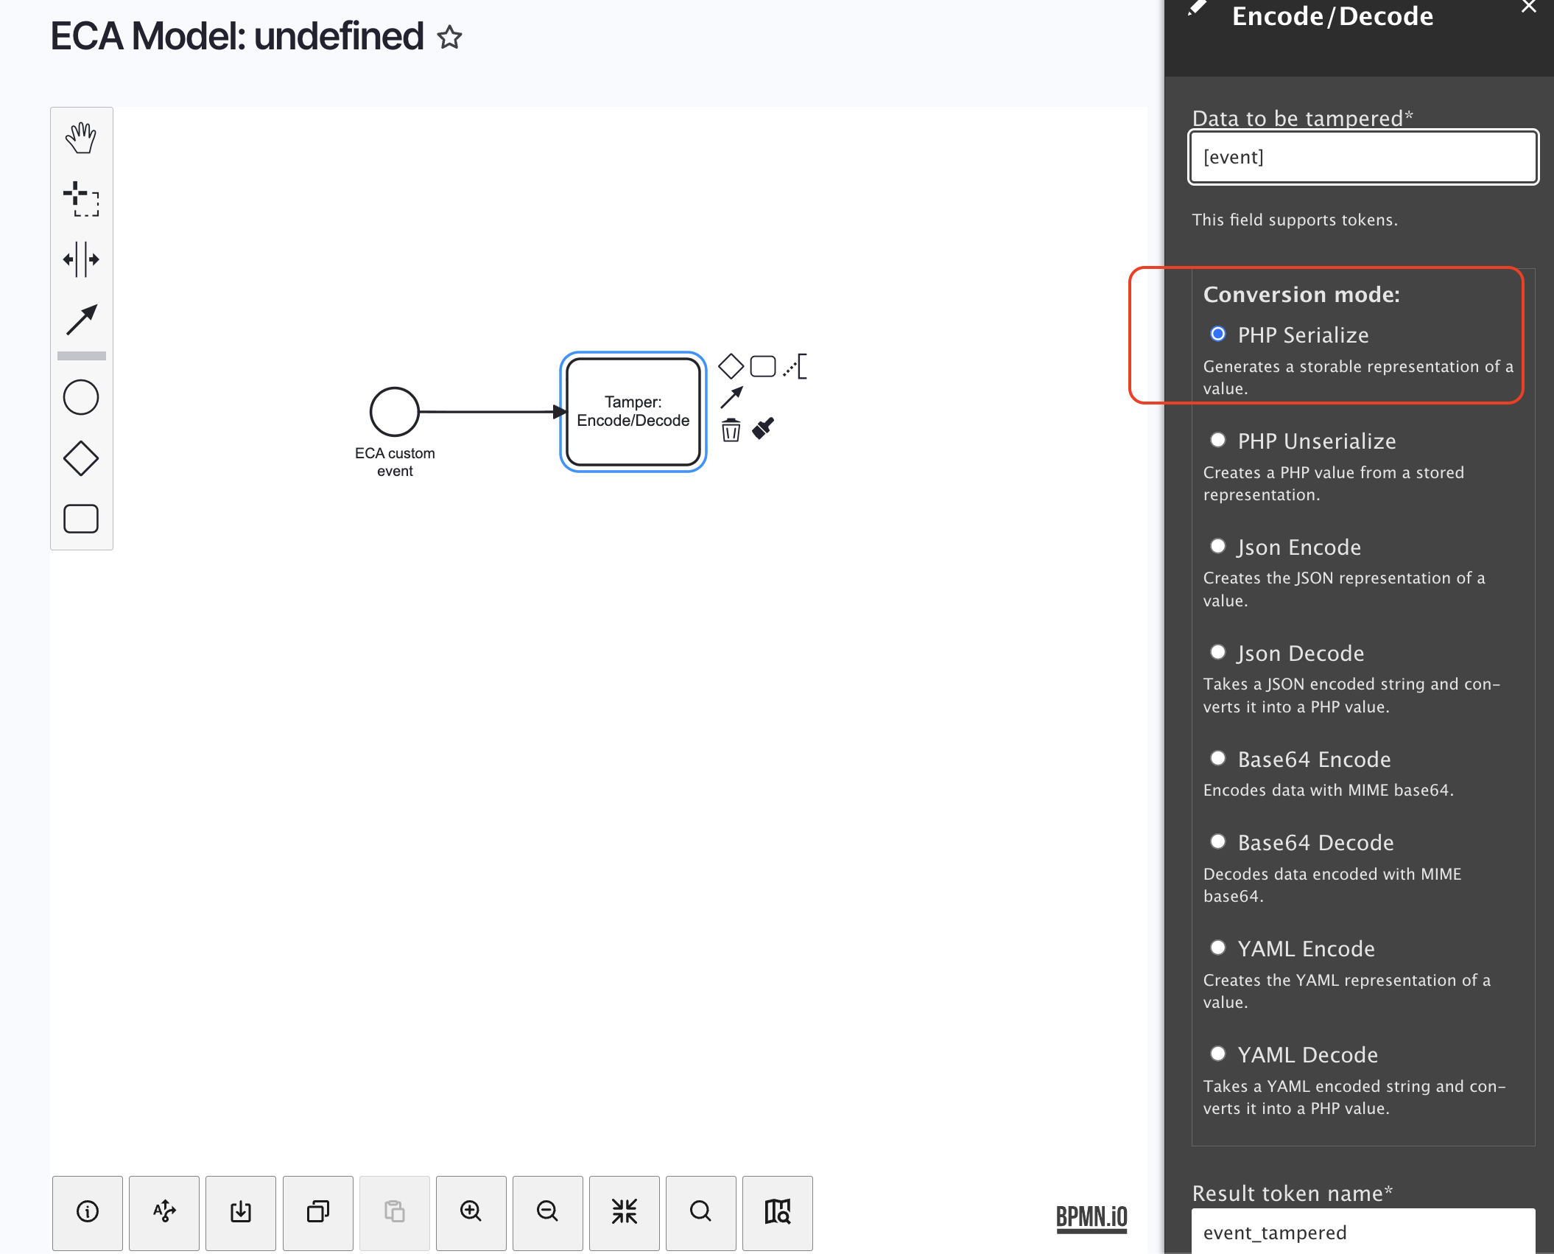Append a gateway from the context pad
The image size is (1554, 1254).
[x=731, y=366]
